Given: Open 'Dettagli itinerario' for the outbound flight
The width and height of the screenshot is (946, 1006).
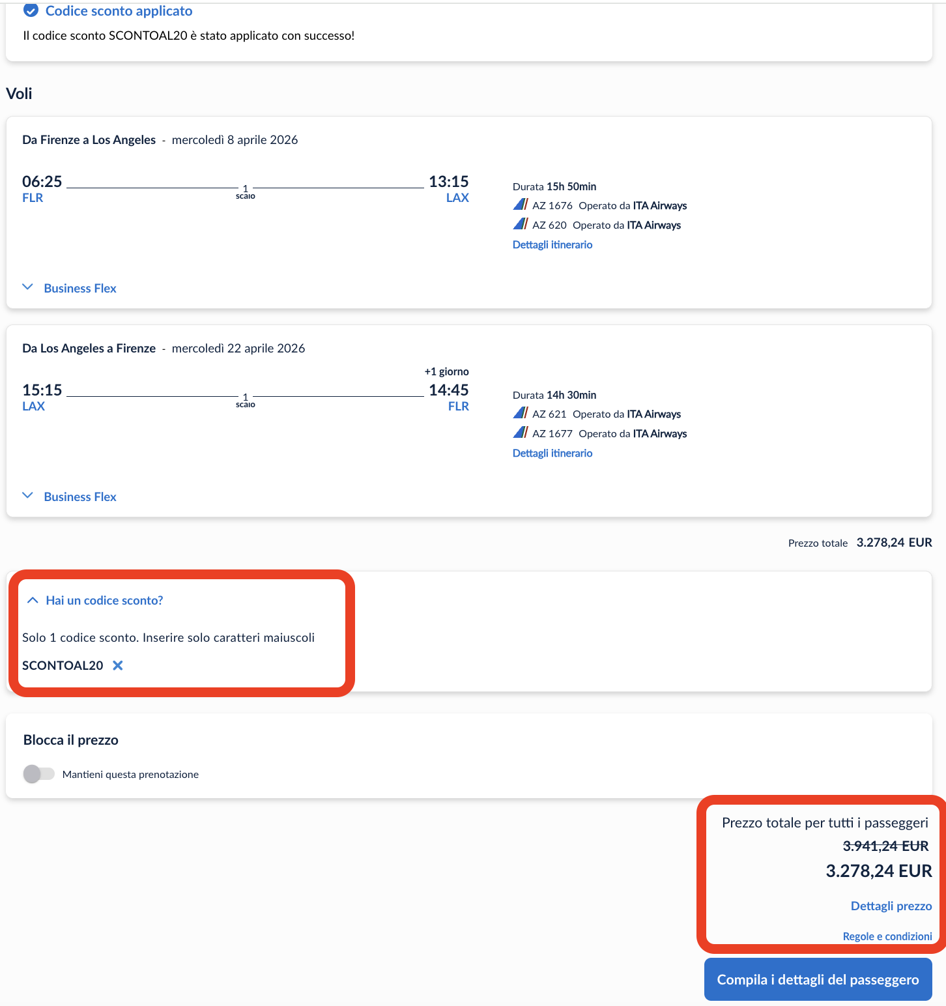Looking at the screenshot, I should pos(552,244).
